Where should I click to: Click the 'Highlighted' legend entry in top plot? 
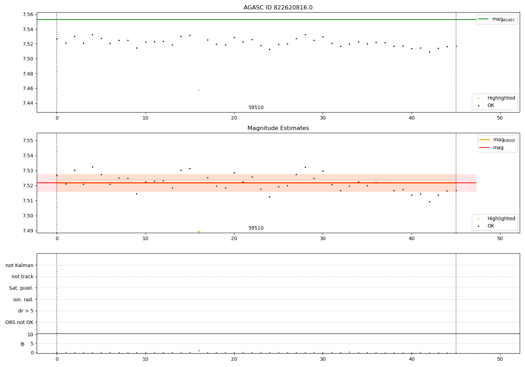pos(497,98)
